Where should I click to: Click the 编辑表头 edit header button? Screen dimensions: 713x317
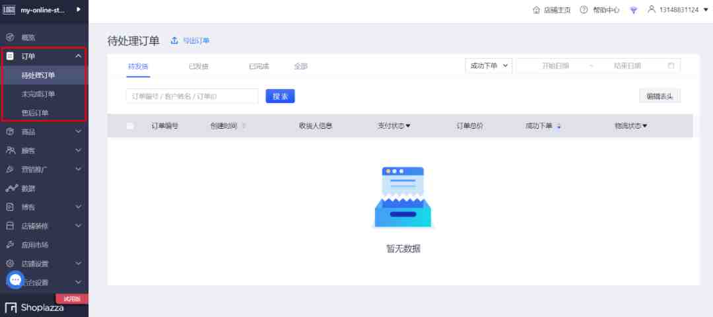point(660,96)
